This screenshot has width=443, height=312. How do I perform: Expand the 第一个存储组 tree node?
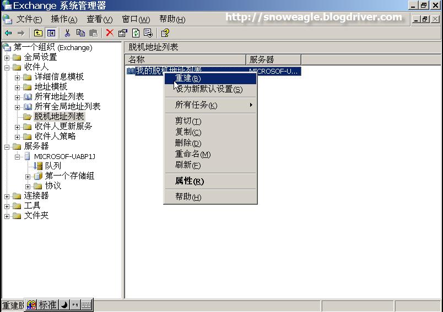[28, 177]
